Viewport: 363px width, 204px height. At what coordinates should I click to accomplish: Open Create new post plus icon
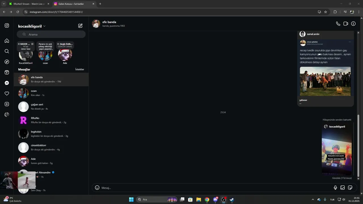coord(7,104)
